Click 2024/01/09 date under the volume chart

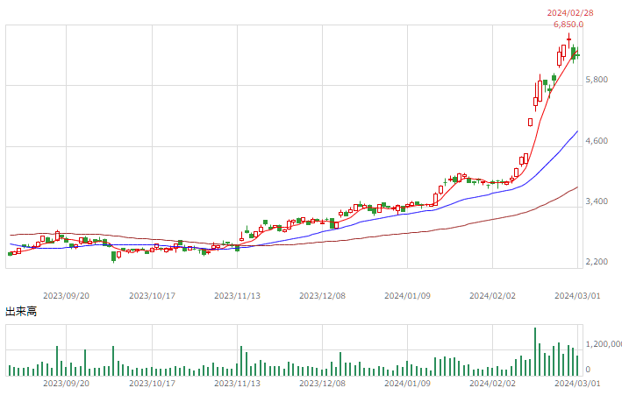[407, 384]
